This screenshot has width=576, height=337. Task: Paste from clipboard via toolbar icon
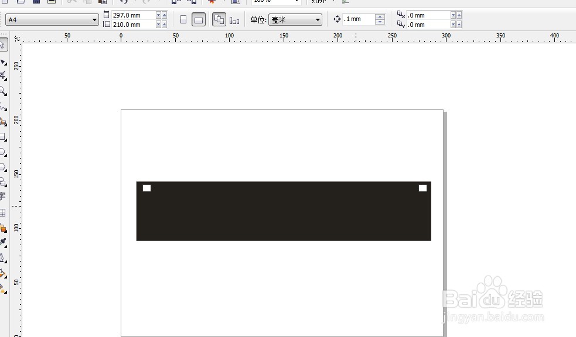(103, 2)
